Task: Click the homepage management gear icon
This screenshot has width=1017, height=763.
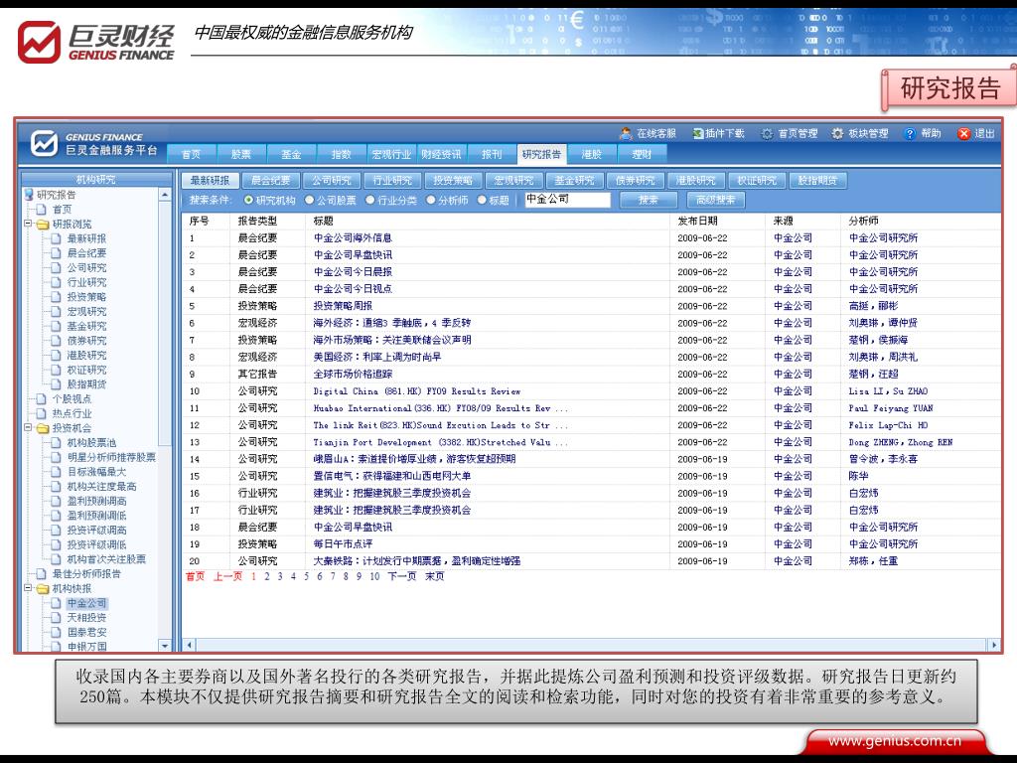Action: click(768, 134)
